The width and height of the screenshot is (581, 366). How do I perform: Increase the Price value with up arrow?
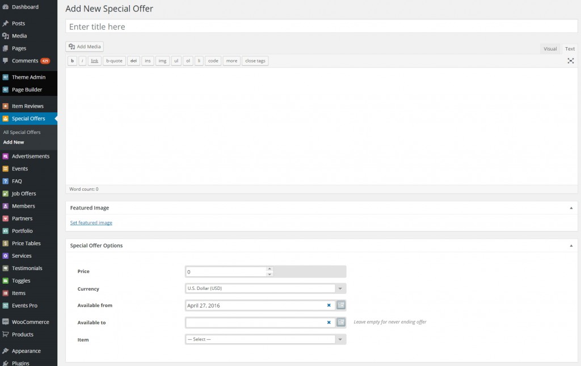(270, 269)
